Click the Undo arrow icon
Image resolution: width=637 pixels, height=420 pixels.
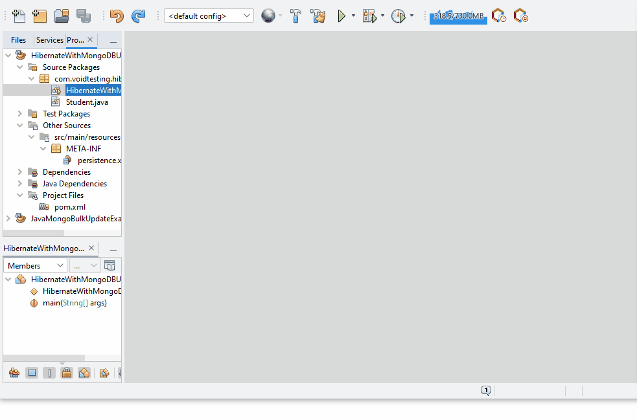117,16
